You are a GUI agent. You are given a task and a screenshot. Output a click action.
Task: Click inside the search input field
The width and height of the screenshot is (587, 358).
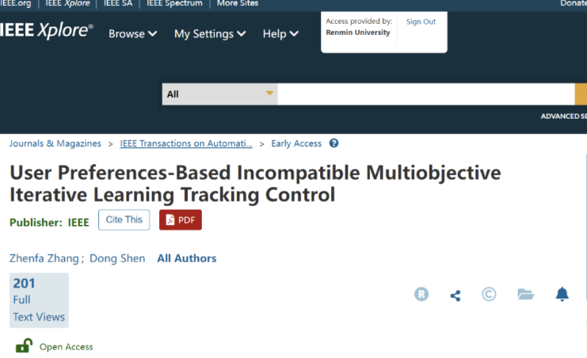tap(425, 94)
